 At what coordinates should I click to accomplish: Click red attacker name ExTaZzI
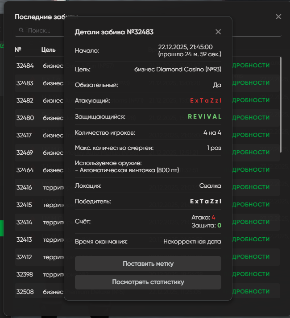[206, 101]
